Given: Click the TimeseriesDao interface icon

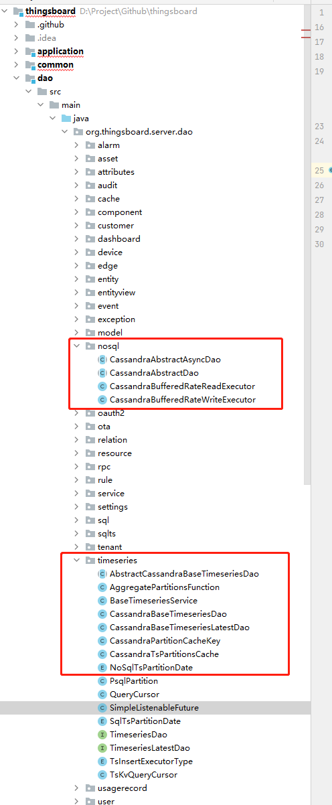Looking at the screenshot, I should pos(102,735).
